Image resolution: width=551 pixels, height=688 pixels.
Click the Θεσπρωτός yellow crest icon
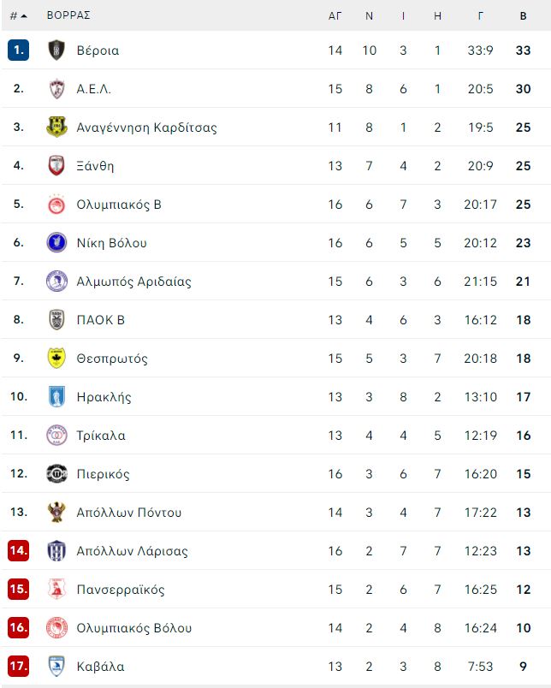point(56,359)
